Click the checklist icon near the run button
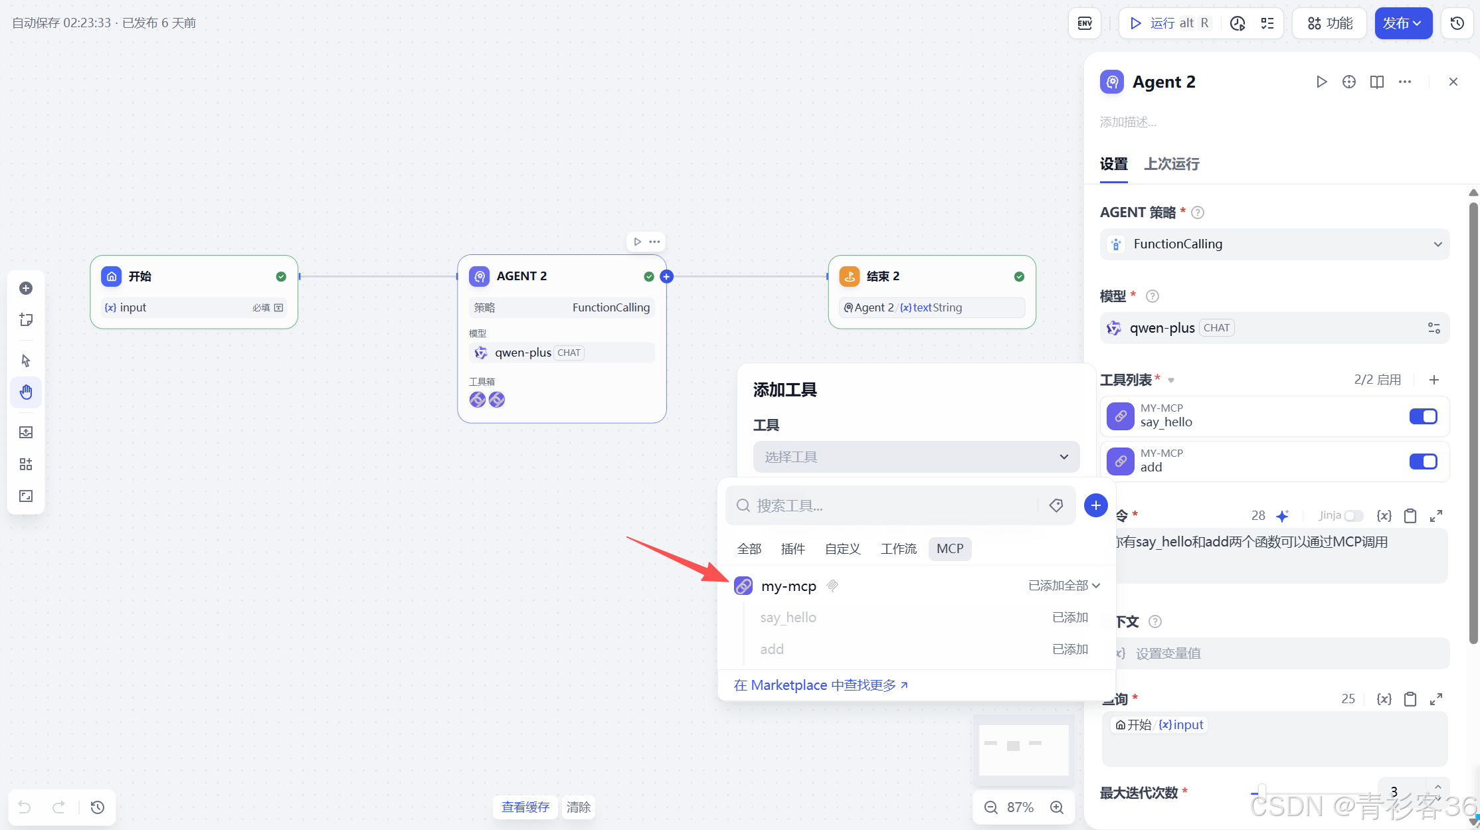 1267,23
